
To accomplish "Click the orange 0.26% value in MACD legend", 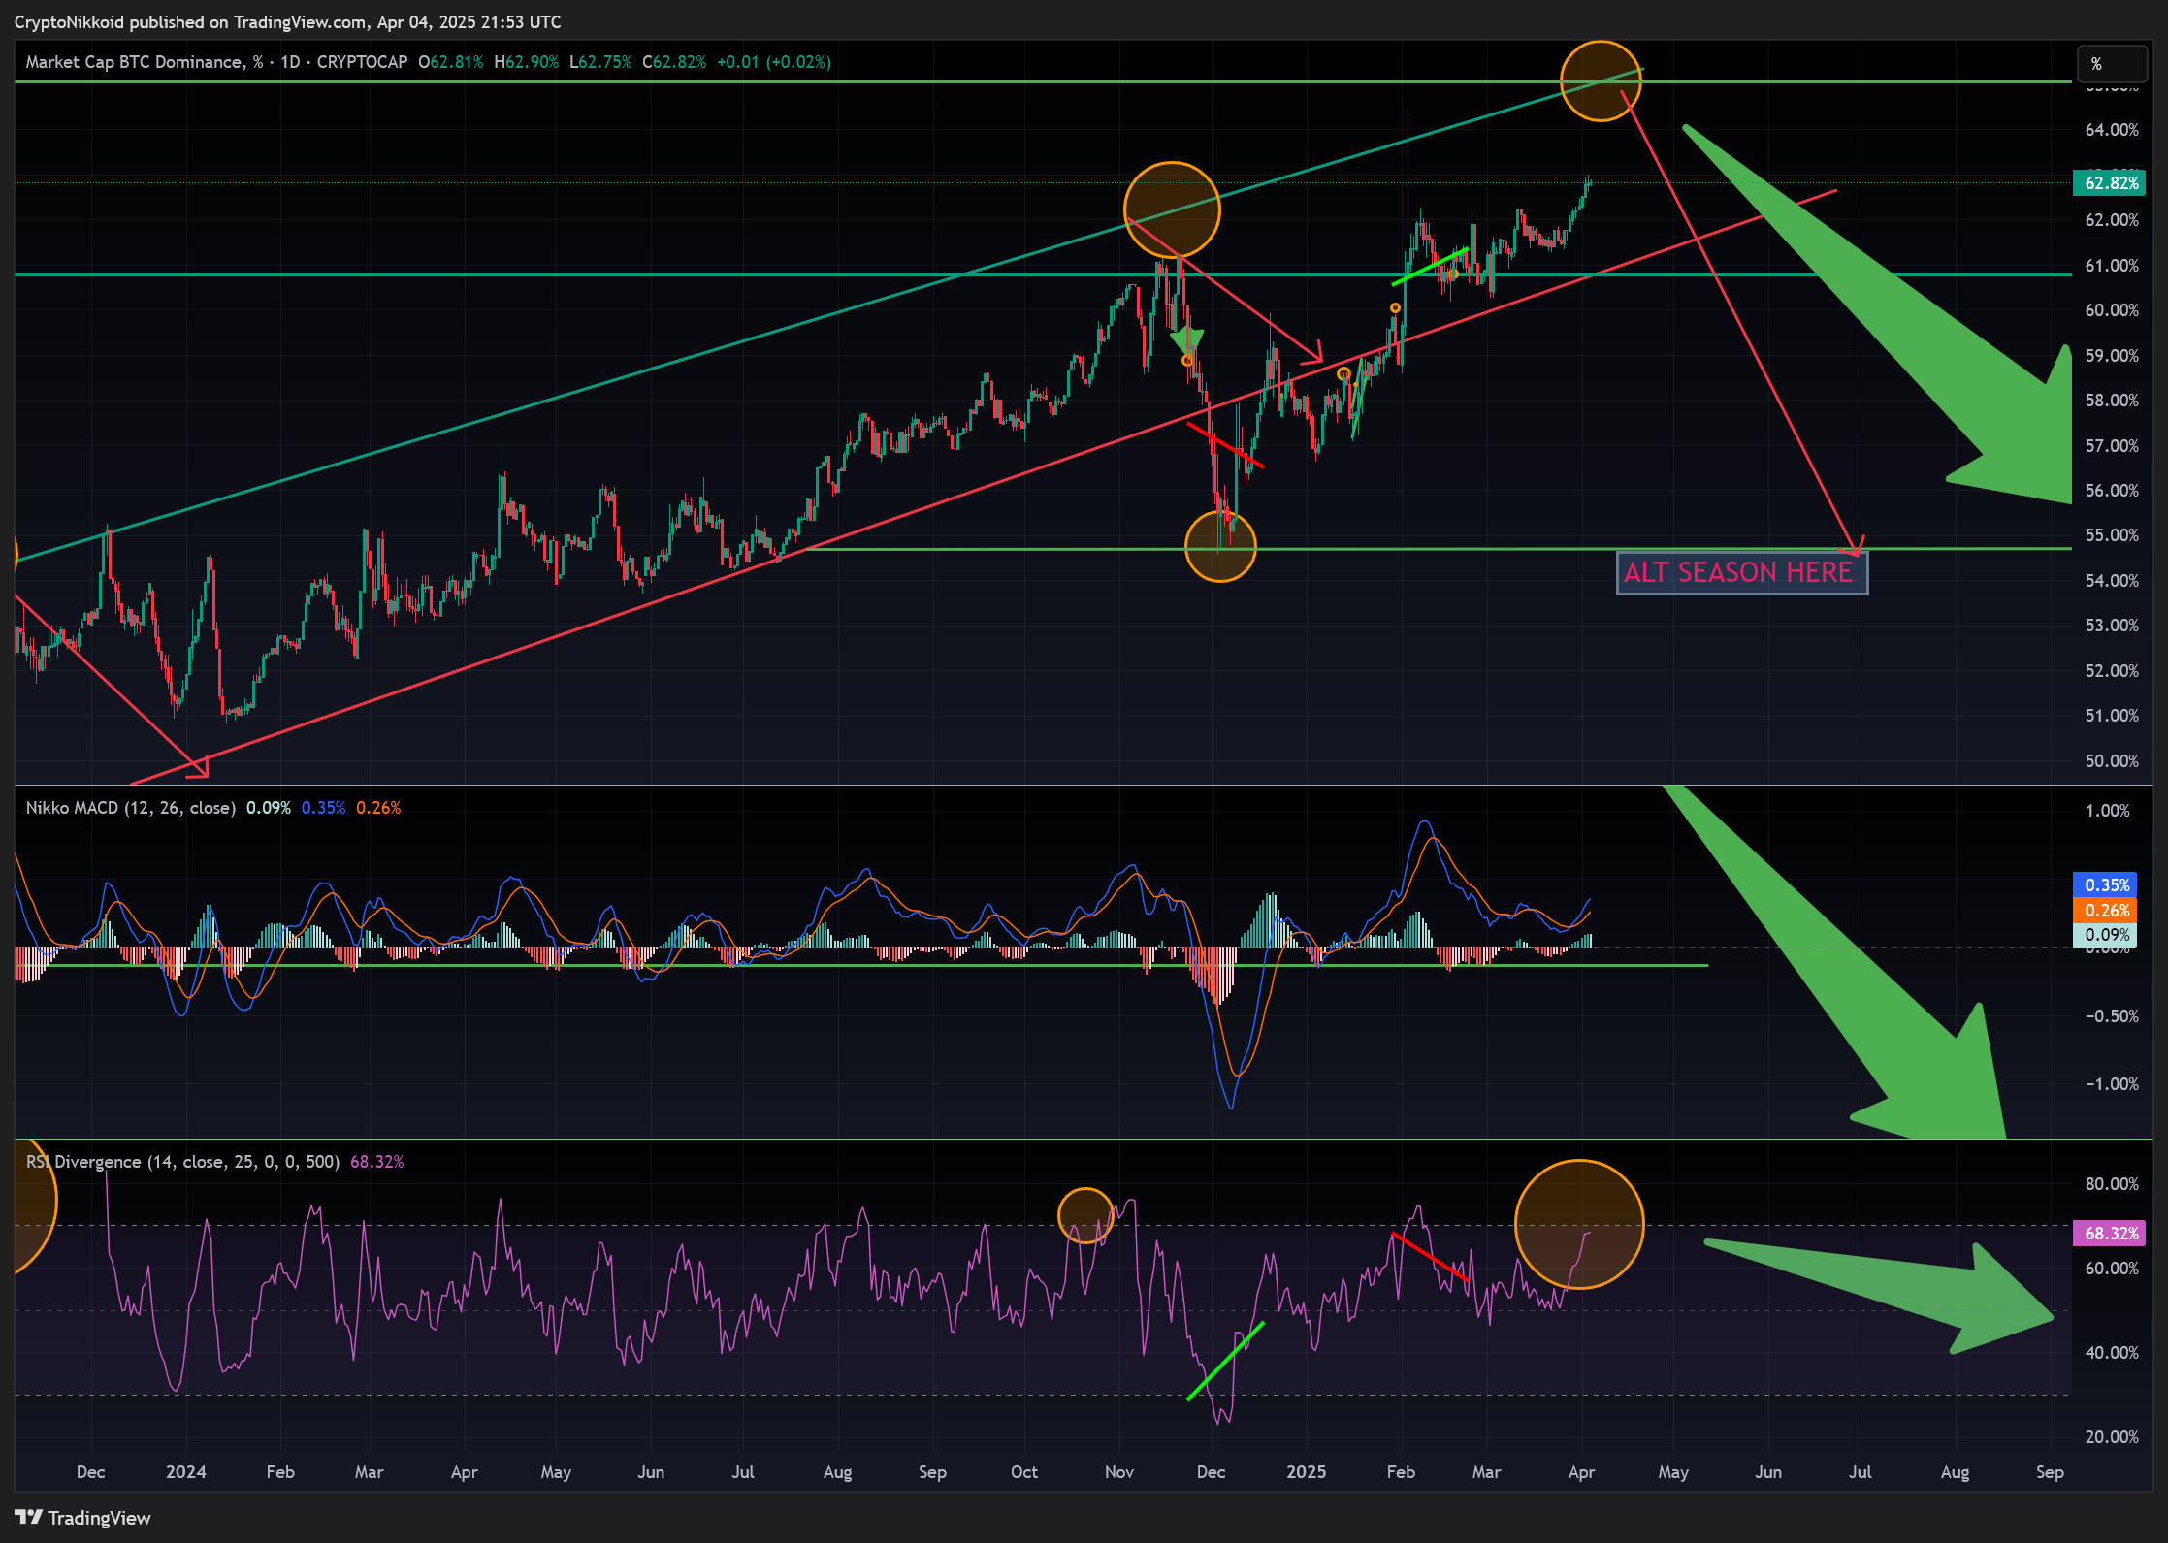I will tap(378, 808).
